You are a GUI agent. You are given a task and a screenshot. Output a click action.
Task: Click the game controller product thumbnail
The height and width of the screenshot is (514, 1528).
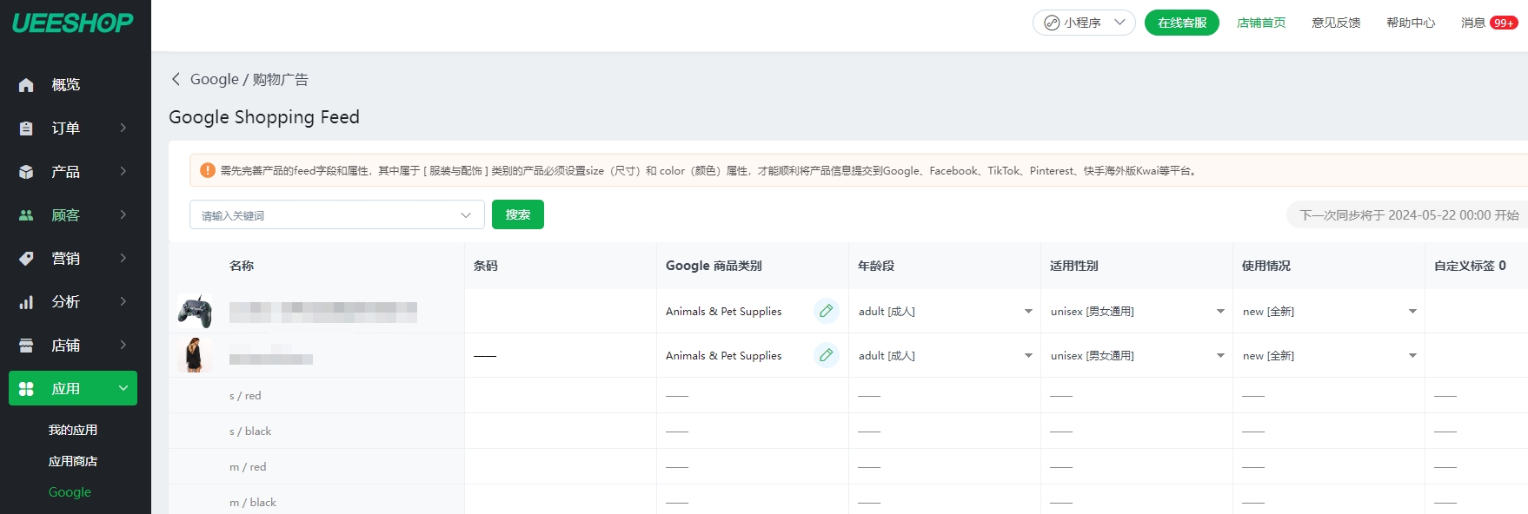195,311
